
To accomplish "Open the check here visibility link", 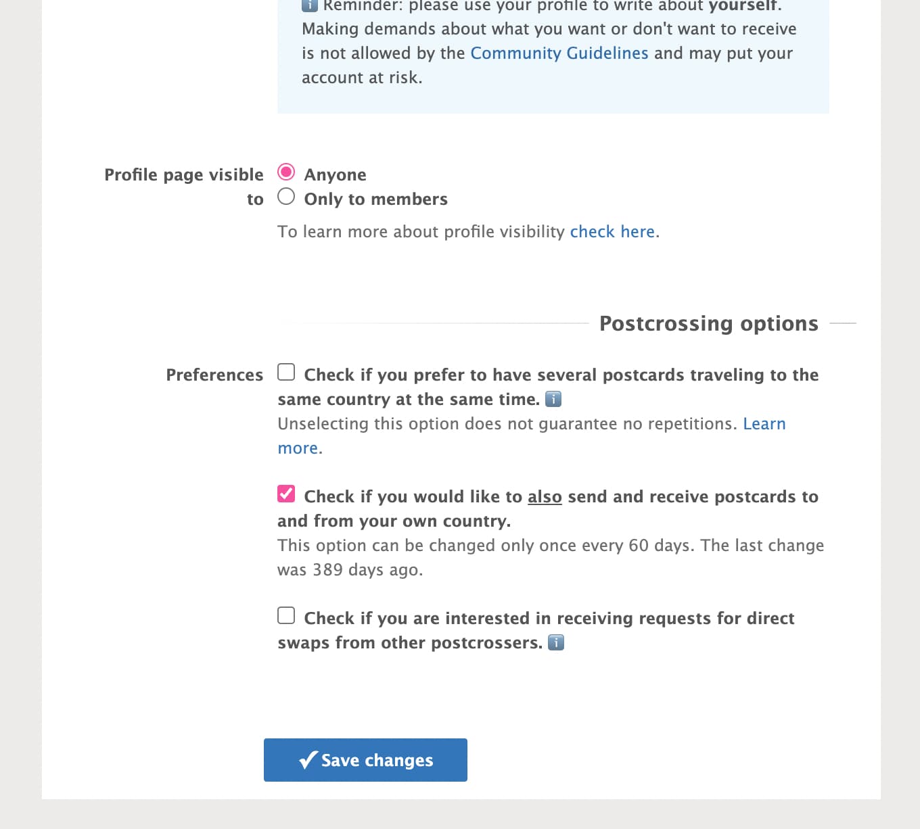I will click(x=612, y=231).
